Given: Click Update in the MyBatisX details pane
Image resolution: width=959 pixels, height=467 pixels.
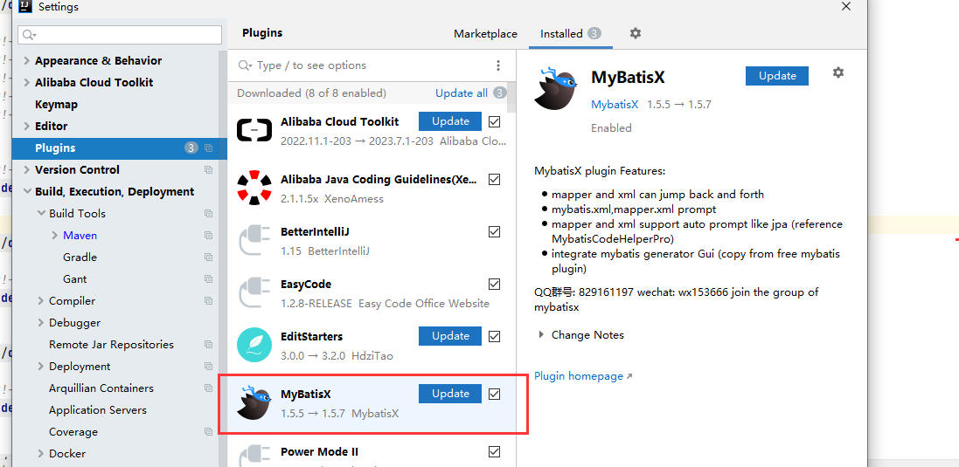Looking at the screenshot, I should coord(777,76).
